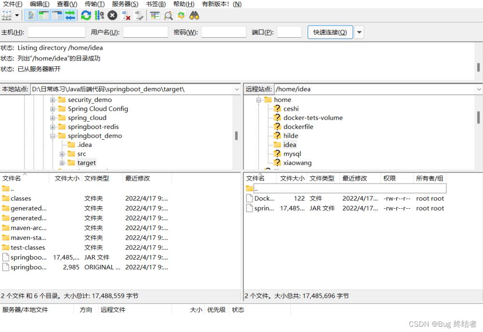Toggle message log display icon

click(x=30, y=15)
